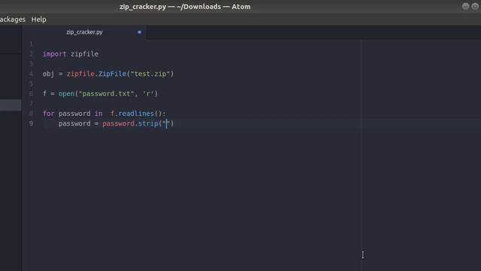Viewport: 481px width, 271px height.
Task: Open the Packages menu
Action: [x=13, y=20]
